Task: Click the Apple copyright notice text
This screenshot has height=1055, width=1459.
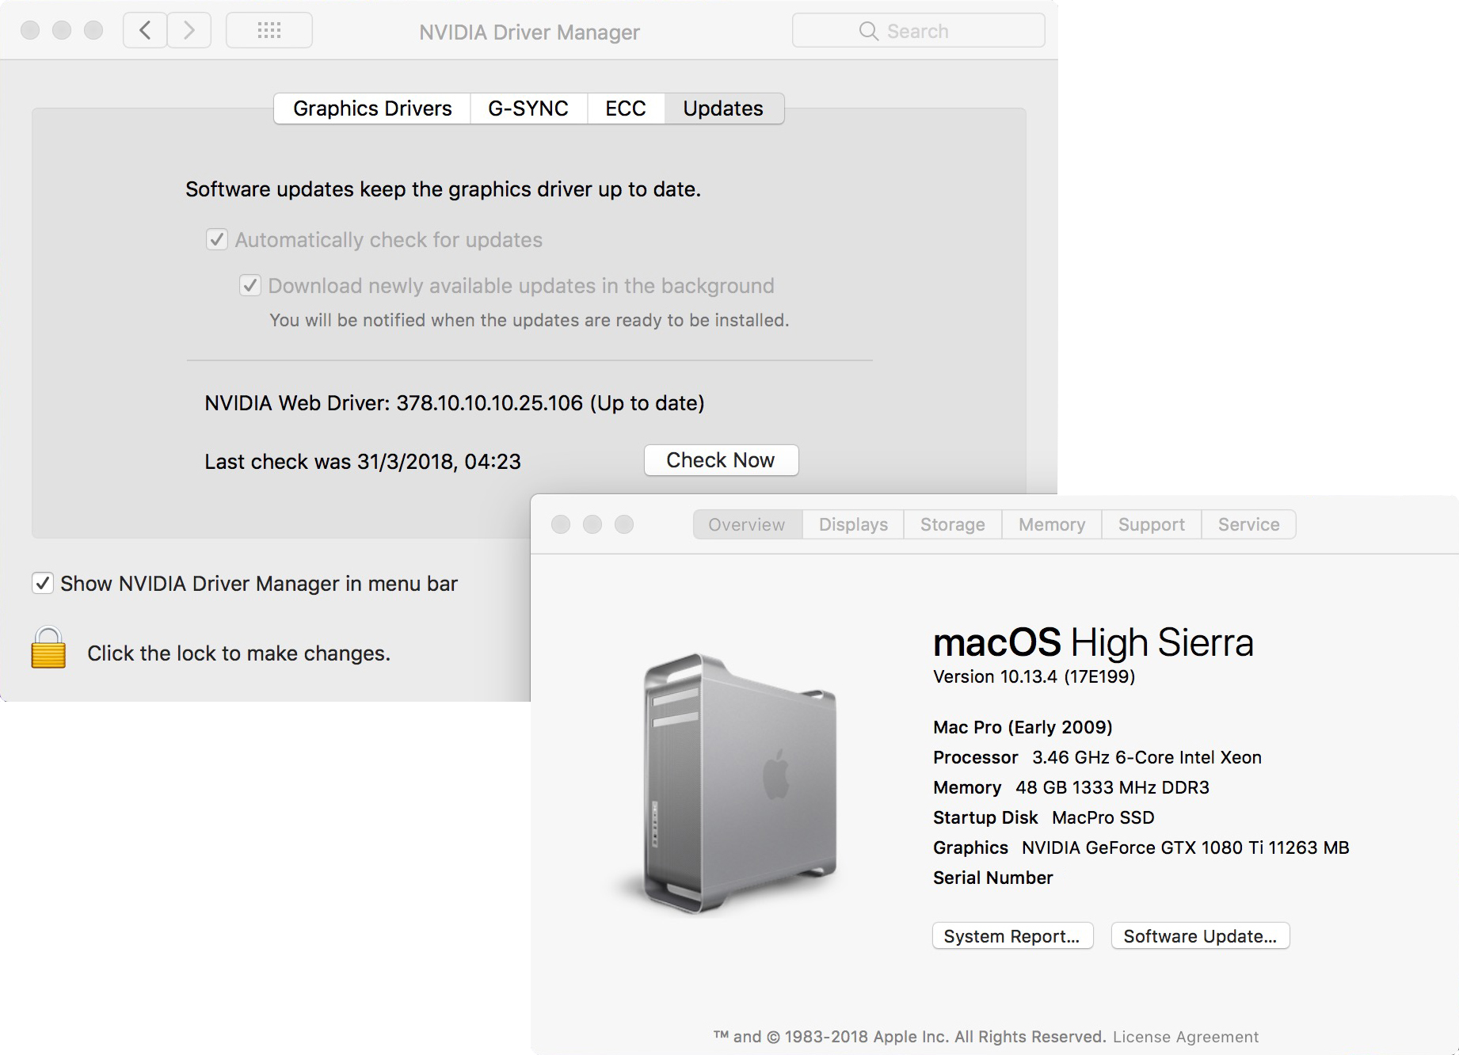Action: click(910, 1037)
